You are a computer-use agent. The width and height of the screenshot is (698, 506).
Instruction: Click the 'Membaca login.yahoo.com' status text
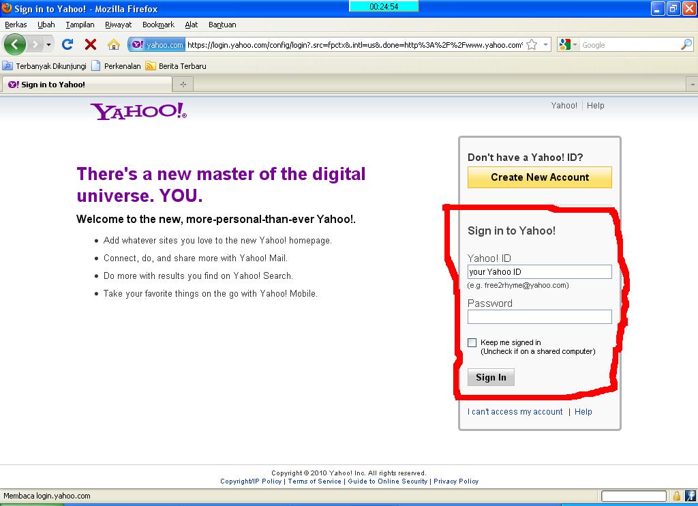pyautogui.click(x=47, y=496)
